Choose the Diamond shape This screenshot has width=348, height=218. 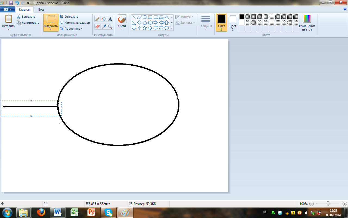(x=139, y=23)
